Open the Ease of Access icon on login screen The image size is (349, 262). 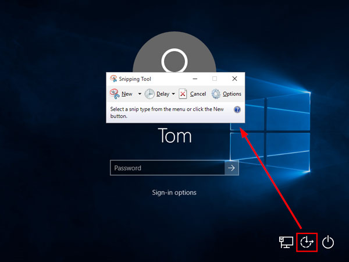point(307,242)
